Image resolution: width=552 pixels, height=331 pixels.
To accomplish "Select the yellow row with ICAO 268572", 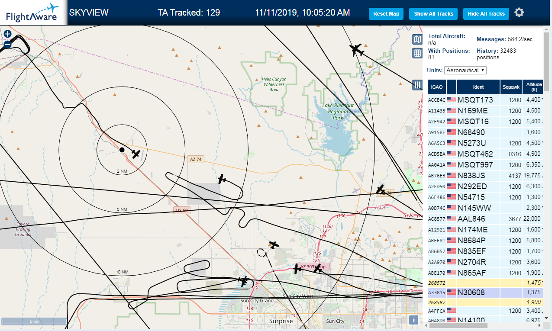I will tap(485, 283).
